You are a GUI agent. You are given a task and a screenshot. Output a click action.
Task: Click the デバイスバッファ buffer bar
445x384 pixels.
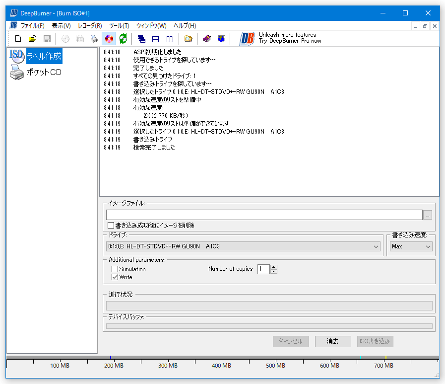269,326
